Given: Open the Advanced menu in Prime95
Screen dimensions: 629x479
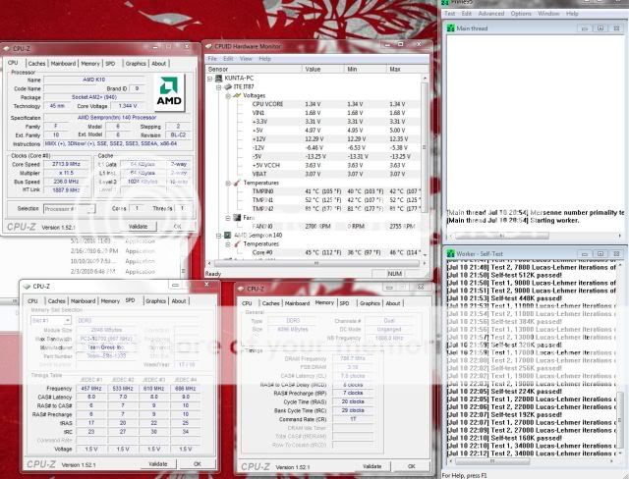Looking at the screenshot, I should click(490, 14).
